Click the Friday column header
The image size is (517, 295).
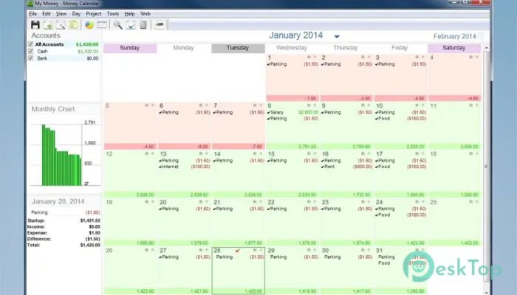coord(400,48)
